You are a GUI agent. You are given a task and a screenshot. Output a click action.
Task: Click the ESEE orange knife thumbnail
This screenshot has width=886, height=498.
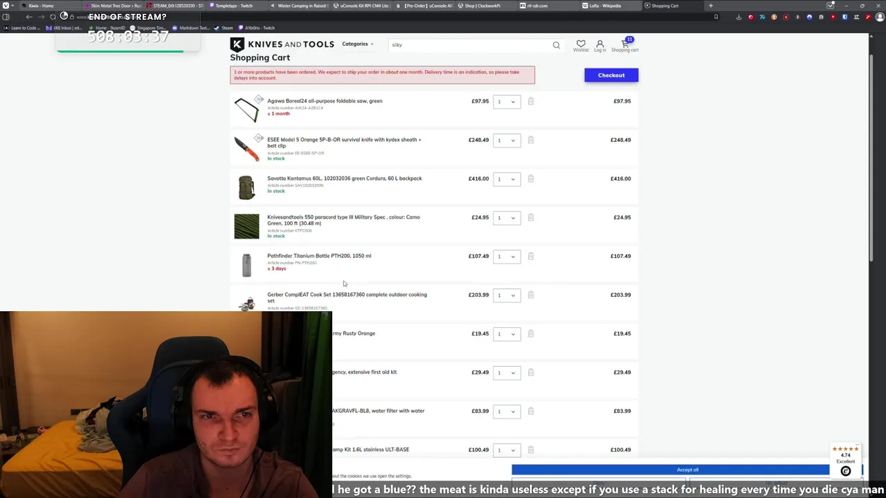click(x=246, y=148)
